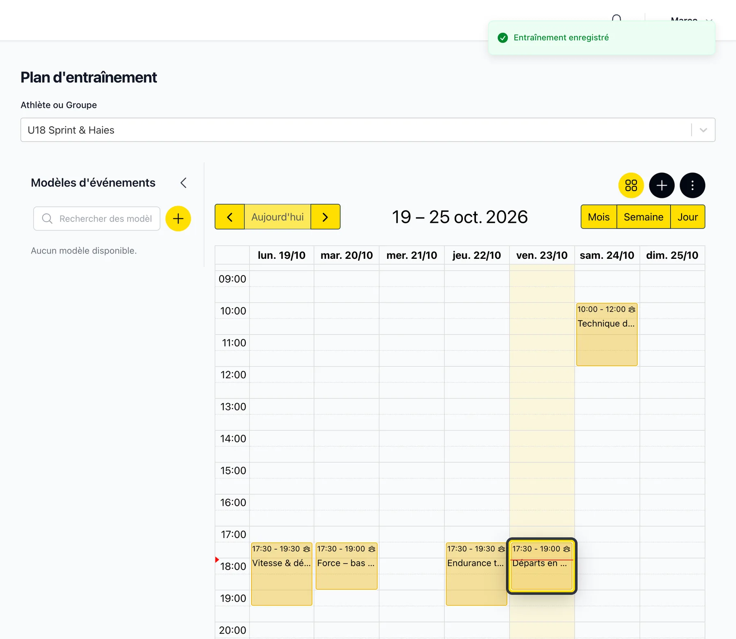This screenshot has width=736, height=639.
Task: Select the lun. 19/10 column header
Action: click(x=282, y=255)
